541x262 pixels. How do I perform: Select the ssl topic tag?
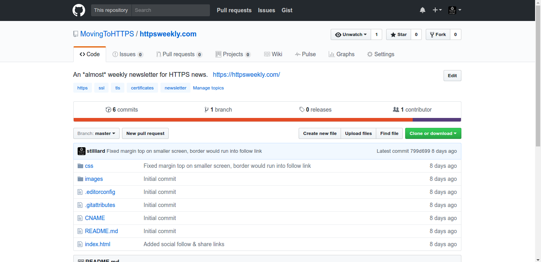pos(102,88)
